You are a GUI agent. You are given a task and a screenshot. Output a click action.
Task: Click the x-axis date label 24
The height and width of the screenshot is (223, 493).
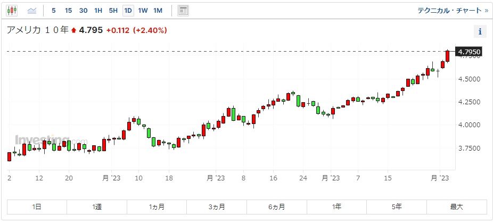303,178
